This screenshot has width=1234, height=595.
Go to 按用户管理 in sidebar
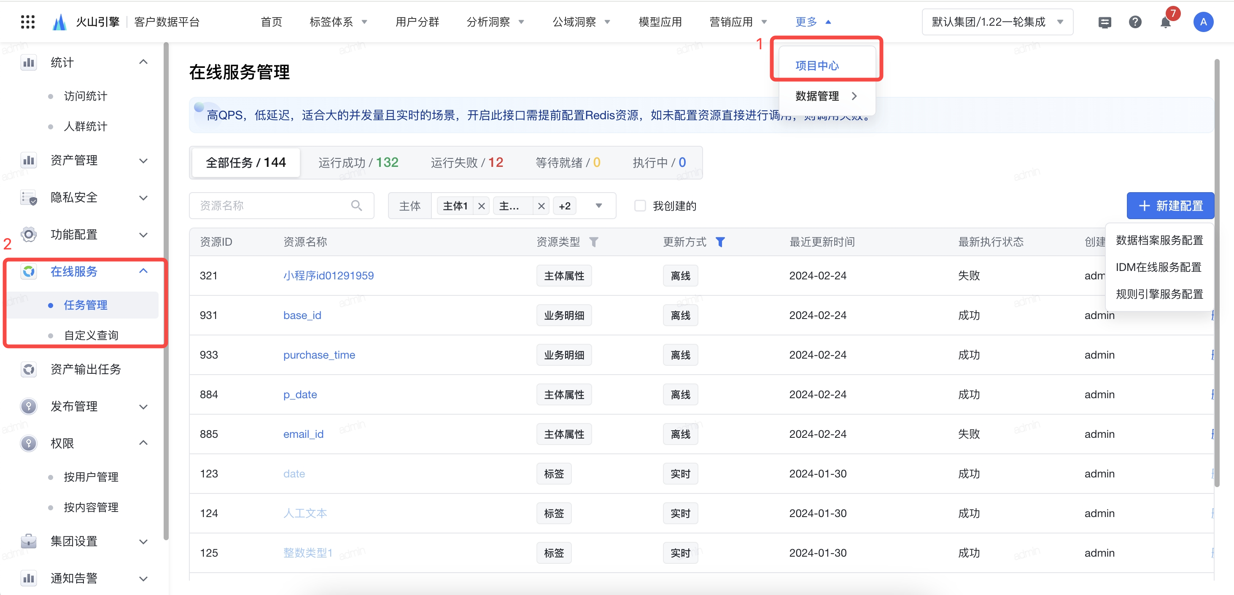point(91,477)
